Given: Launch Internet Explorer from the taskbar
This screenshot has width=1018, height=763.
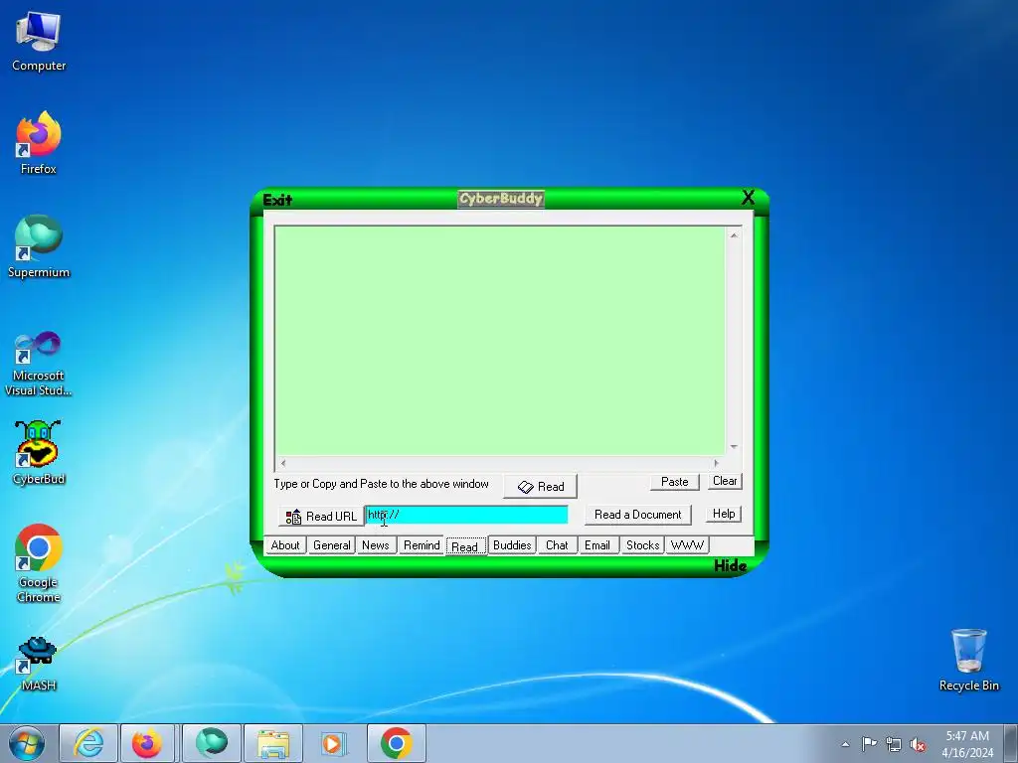Looking at the screenshot, I should [88, 743].
